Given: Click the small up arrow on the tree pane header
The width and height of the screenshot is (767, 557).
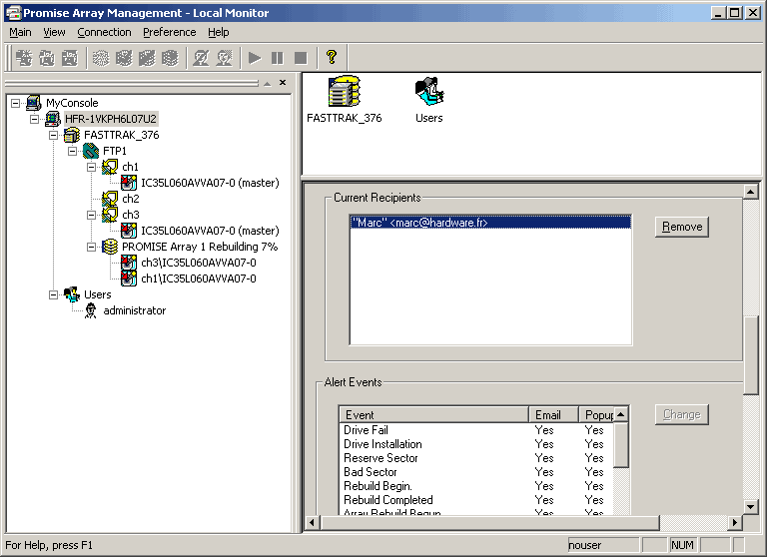Looking at the screenshot, I should [x=267, y=84].
